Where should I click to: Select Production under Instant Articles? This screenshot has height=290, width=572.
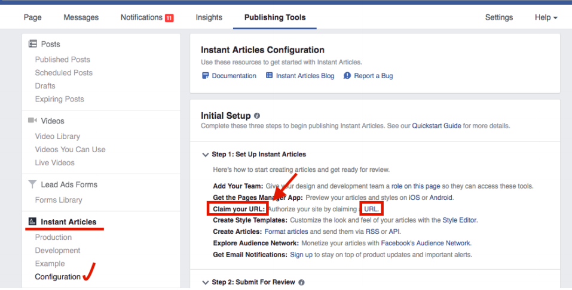pyautogui.click(x=53, y=237)
